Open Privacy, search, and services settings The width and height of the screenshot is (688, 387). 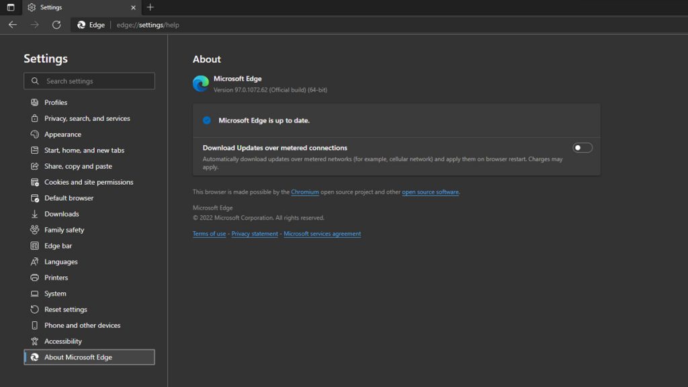click(x=87, y=118)
